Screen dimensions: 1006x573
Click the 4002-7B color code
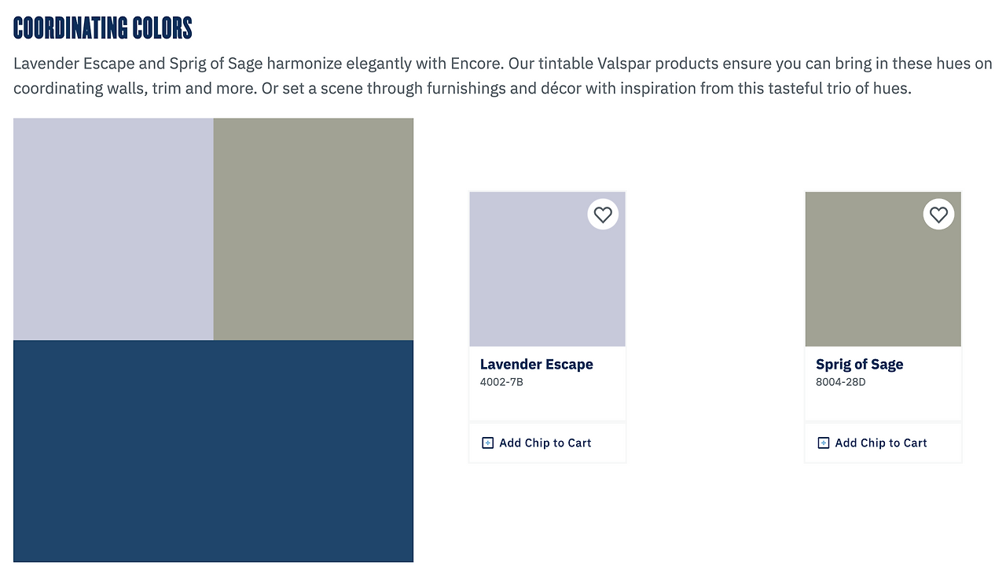tap(501, 383)
